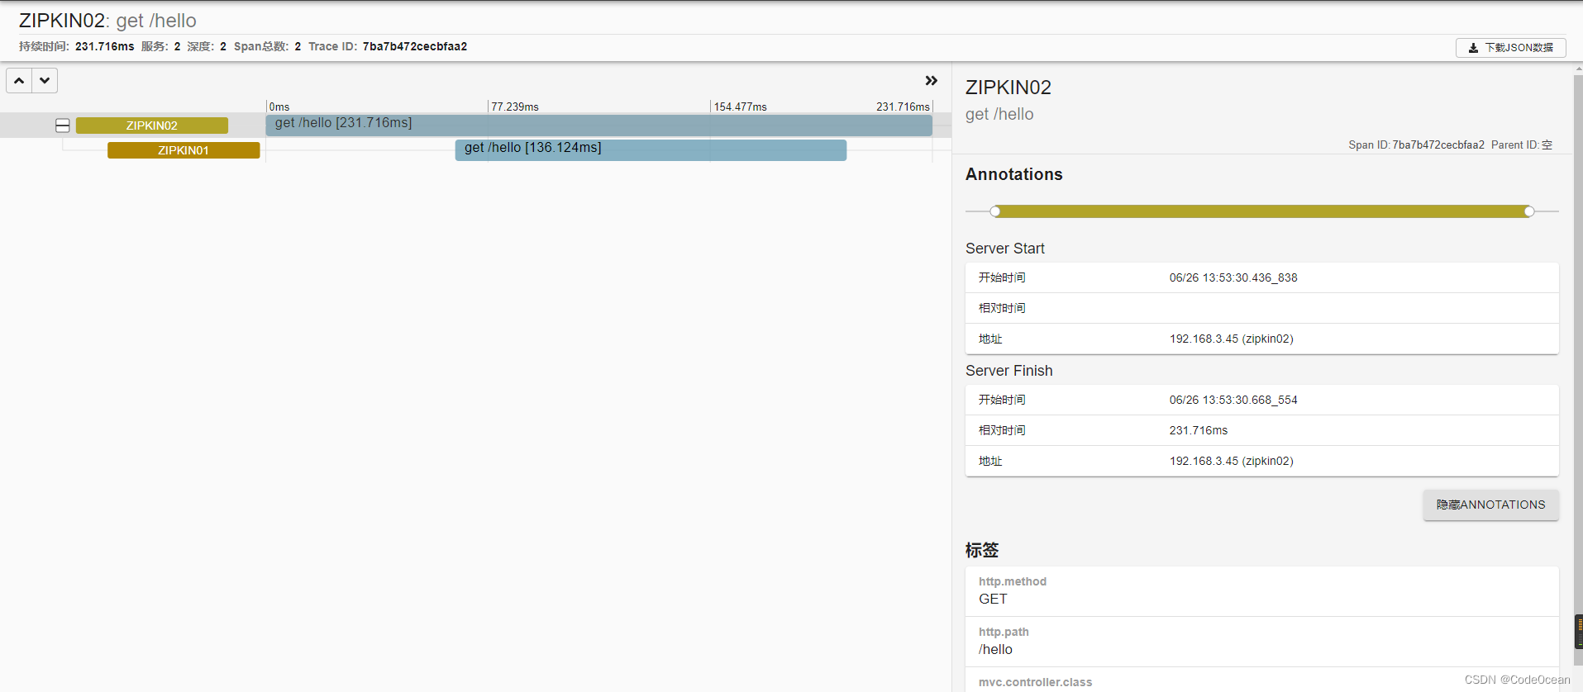Select the get /hello 136.124ms span bar
1583x692 pixels.
pyautogui.click(x=651, y=149)
